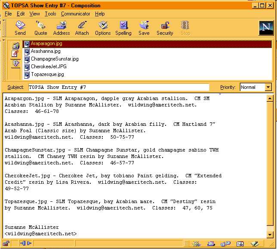Click 'Cherokee Jet, bay tobiano Paint gelding' text
The height and width of the screenshot is (249, 277).
[118, 176]
